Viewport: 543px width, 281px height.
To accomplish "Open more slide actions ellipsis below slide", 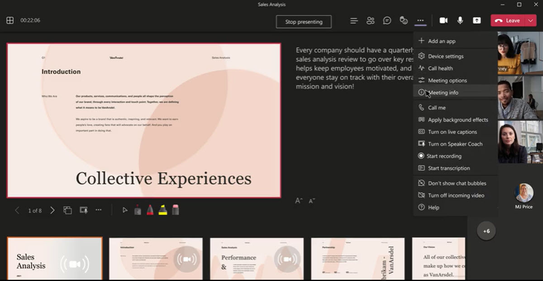I will pos(98,210).
